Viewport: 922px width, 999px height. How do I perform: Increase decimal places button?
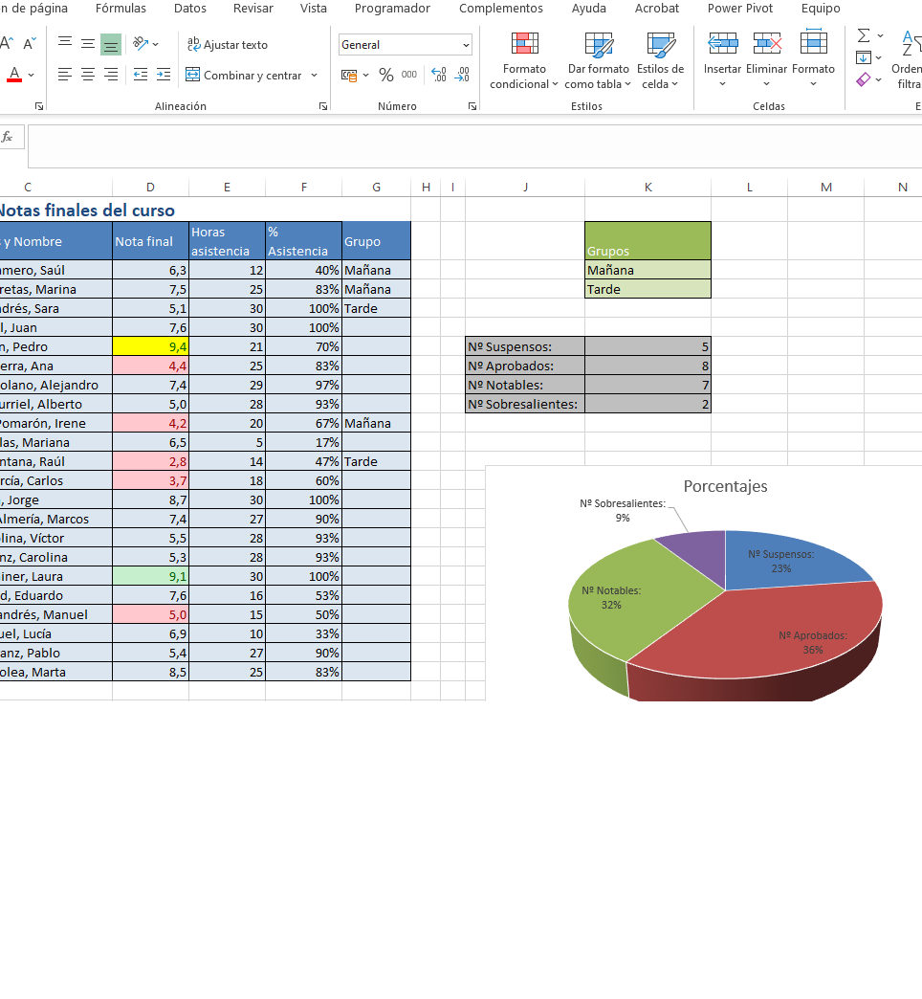[439, 76]
